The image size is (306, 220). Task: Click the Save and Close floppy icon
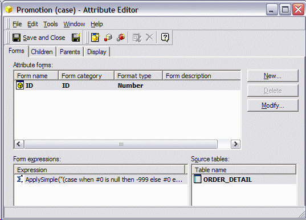(17, 38)
